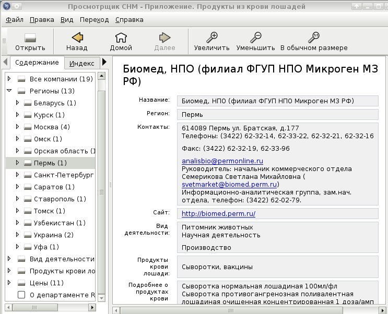The image size is (388, 314).
Task: Click the sidebar scroll down arrow
Action: point(101,298)
